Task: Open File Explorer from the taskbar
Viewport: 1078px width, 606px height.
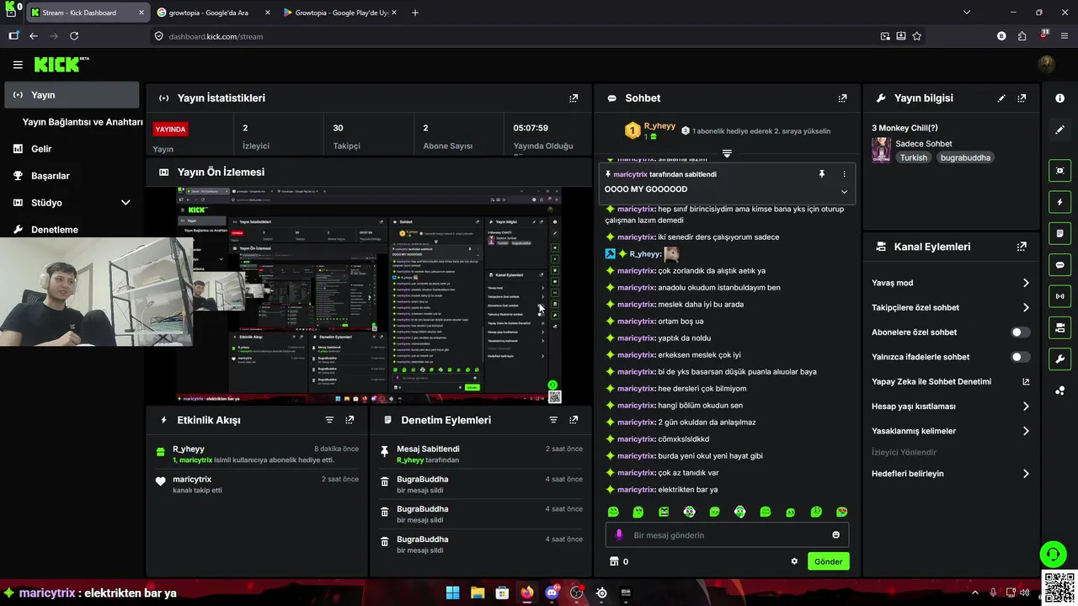Action: click(478, 593)
